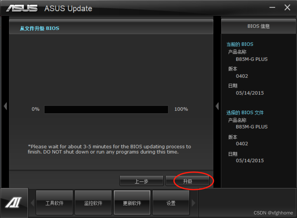Select the 选择的 BIOS 文件 section label
Image resolution: width=297 pixels, height=218 pixels.
coord(245,113)
